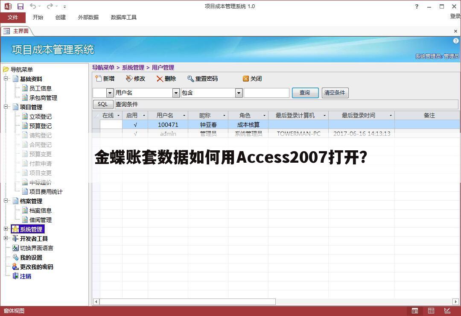The image size is (461, 316).
Task: Click the Redo arrow icon
Action: click(50, 6)
